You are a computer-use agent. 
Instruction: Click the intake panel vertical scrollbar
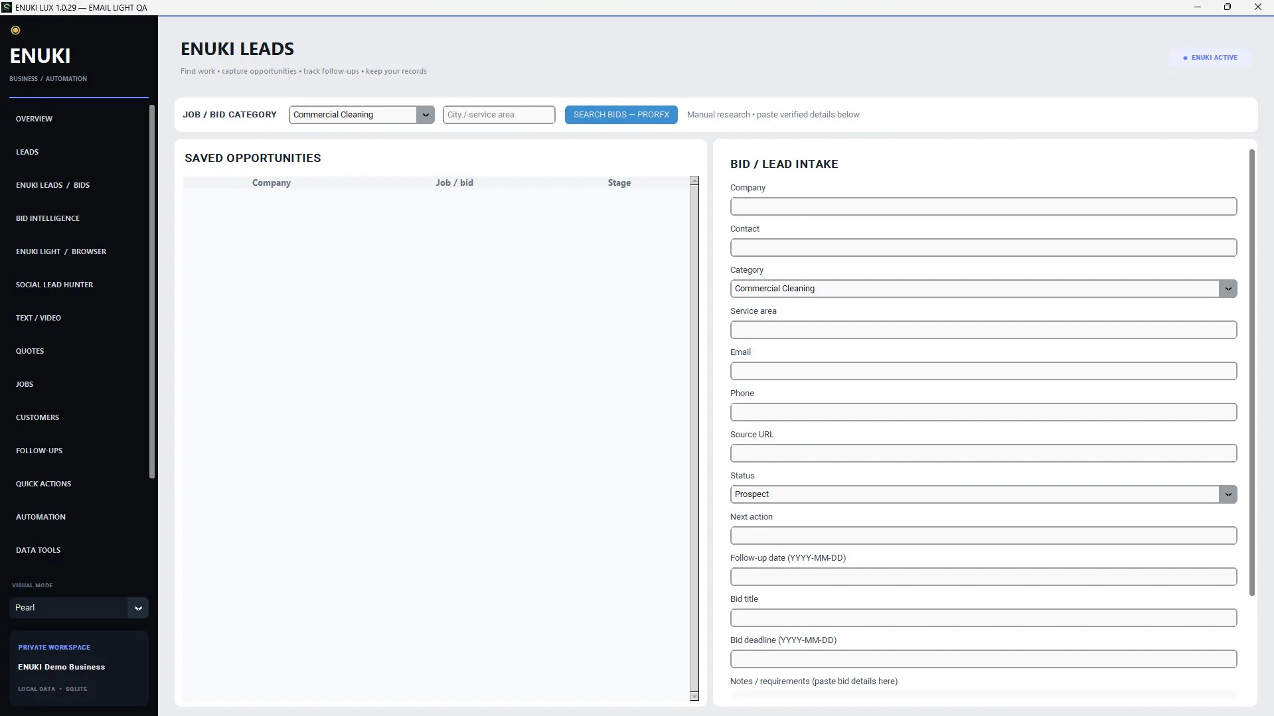[x=1252, y=372]
